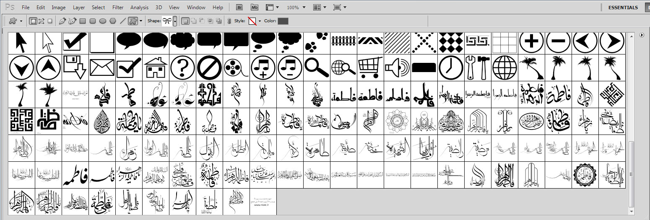The height and width of the screenshot is (220, 650).
Task: Choose the Freeform Pen tool
Action: pos(72,21)
